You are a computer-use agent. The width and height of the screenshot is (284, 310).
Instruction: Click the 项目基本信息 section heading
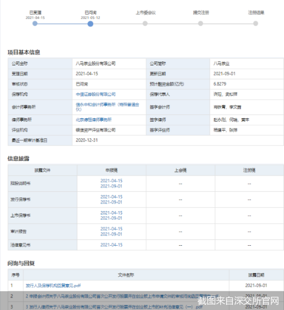pyautogui.click(x=24, y=52)
